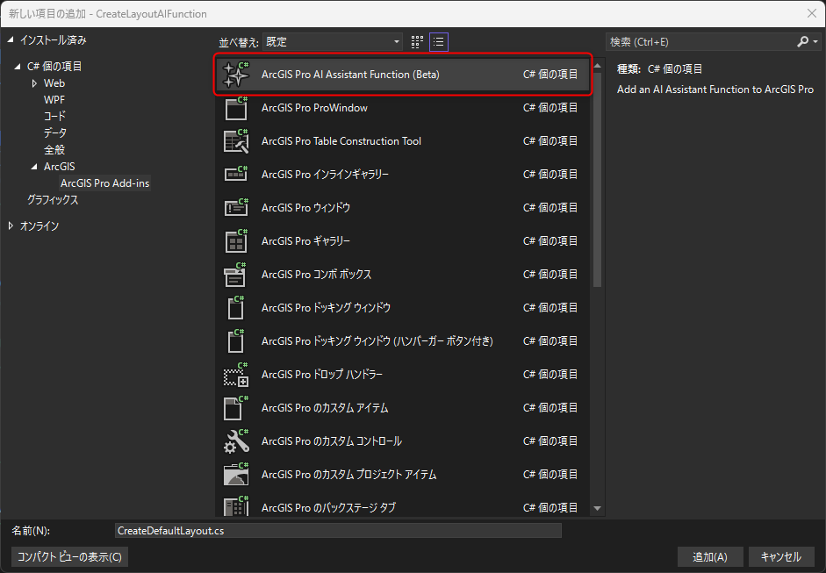826x573 pixels.
Task: Click コンパクト ビューの表示 button
Action: tap(69, 556)
